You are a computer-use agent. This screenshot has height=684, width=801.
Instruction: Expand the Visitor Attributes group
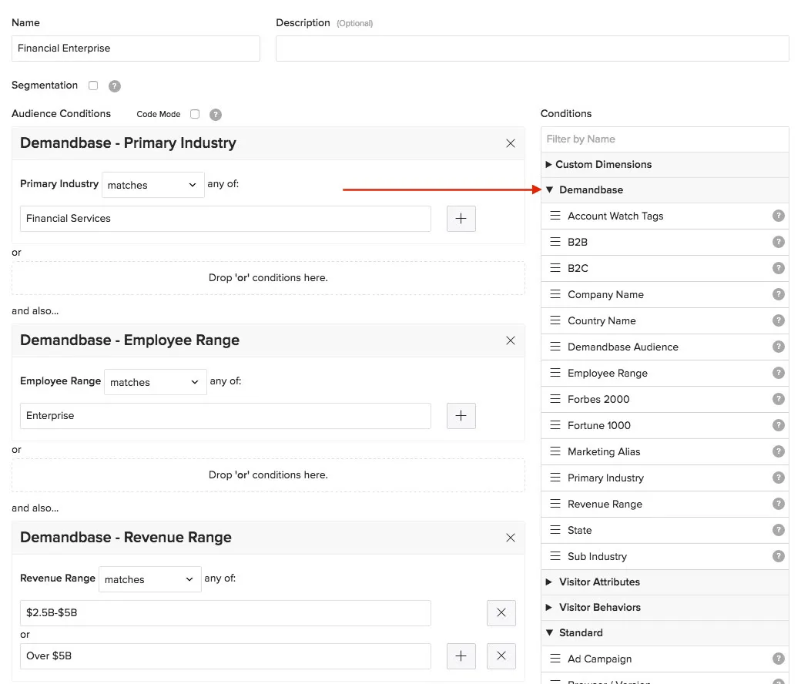coord(665,582)
